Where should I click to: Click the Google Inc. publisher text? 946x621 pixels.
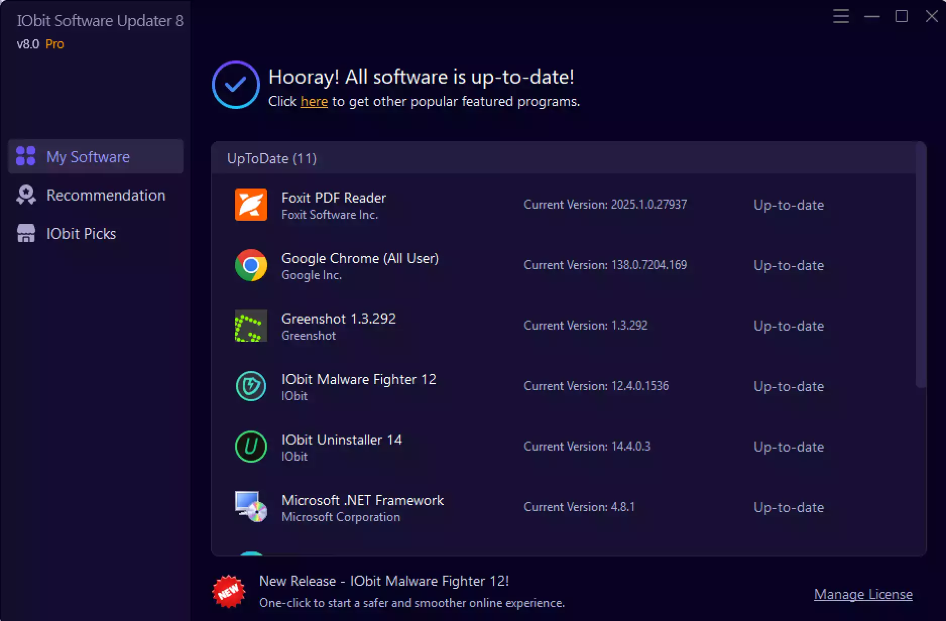(312, 275)
